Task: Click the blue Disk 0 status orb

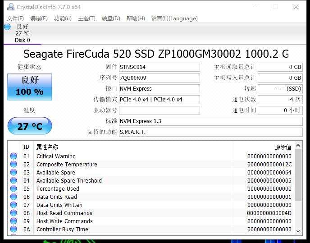Action: click(7, 27)
